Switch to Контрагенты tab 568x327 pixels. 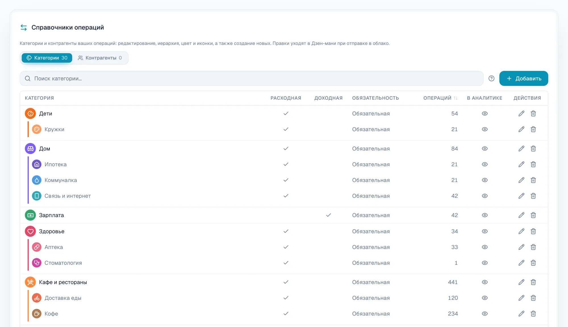pos(100,58)
